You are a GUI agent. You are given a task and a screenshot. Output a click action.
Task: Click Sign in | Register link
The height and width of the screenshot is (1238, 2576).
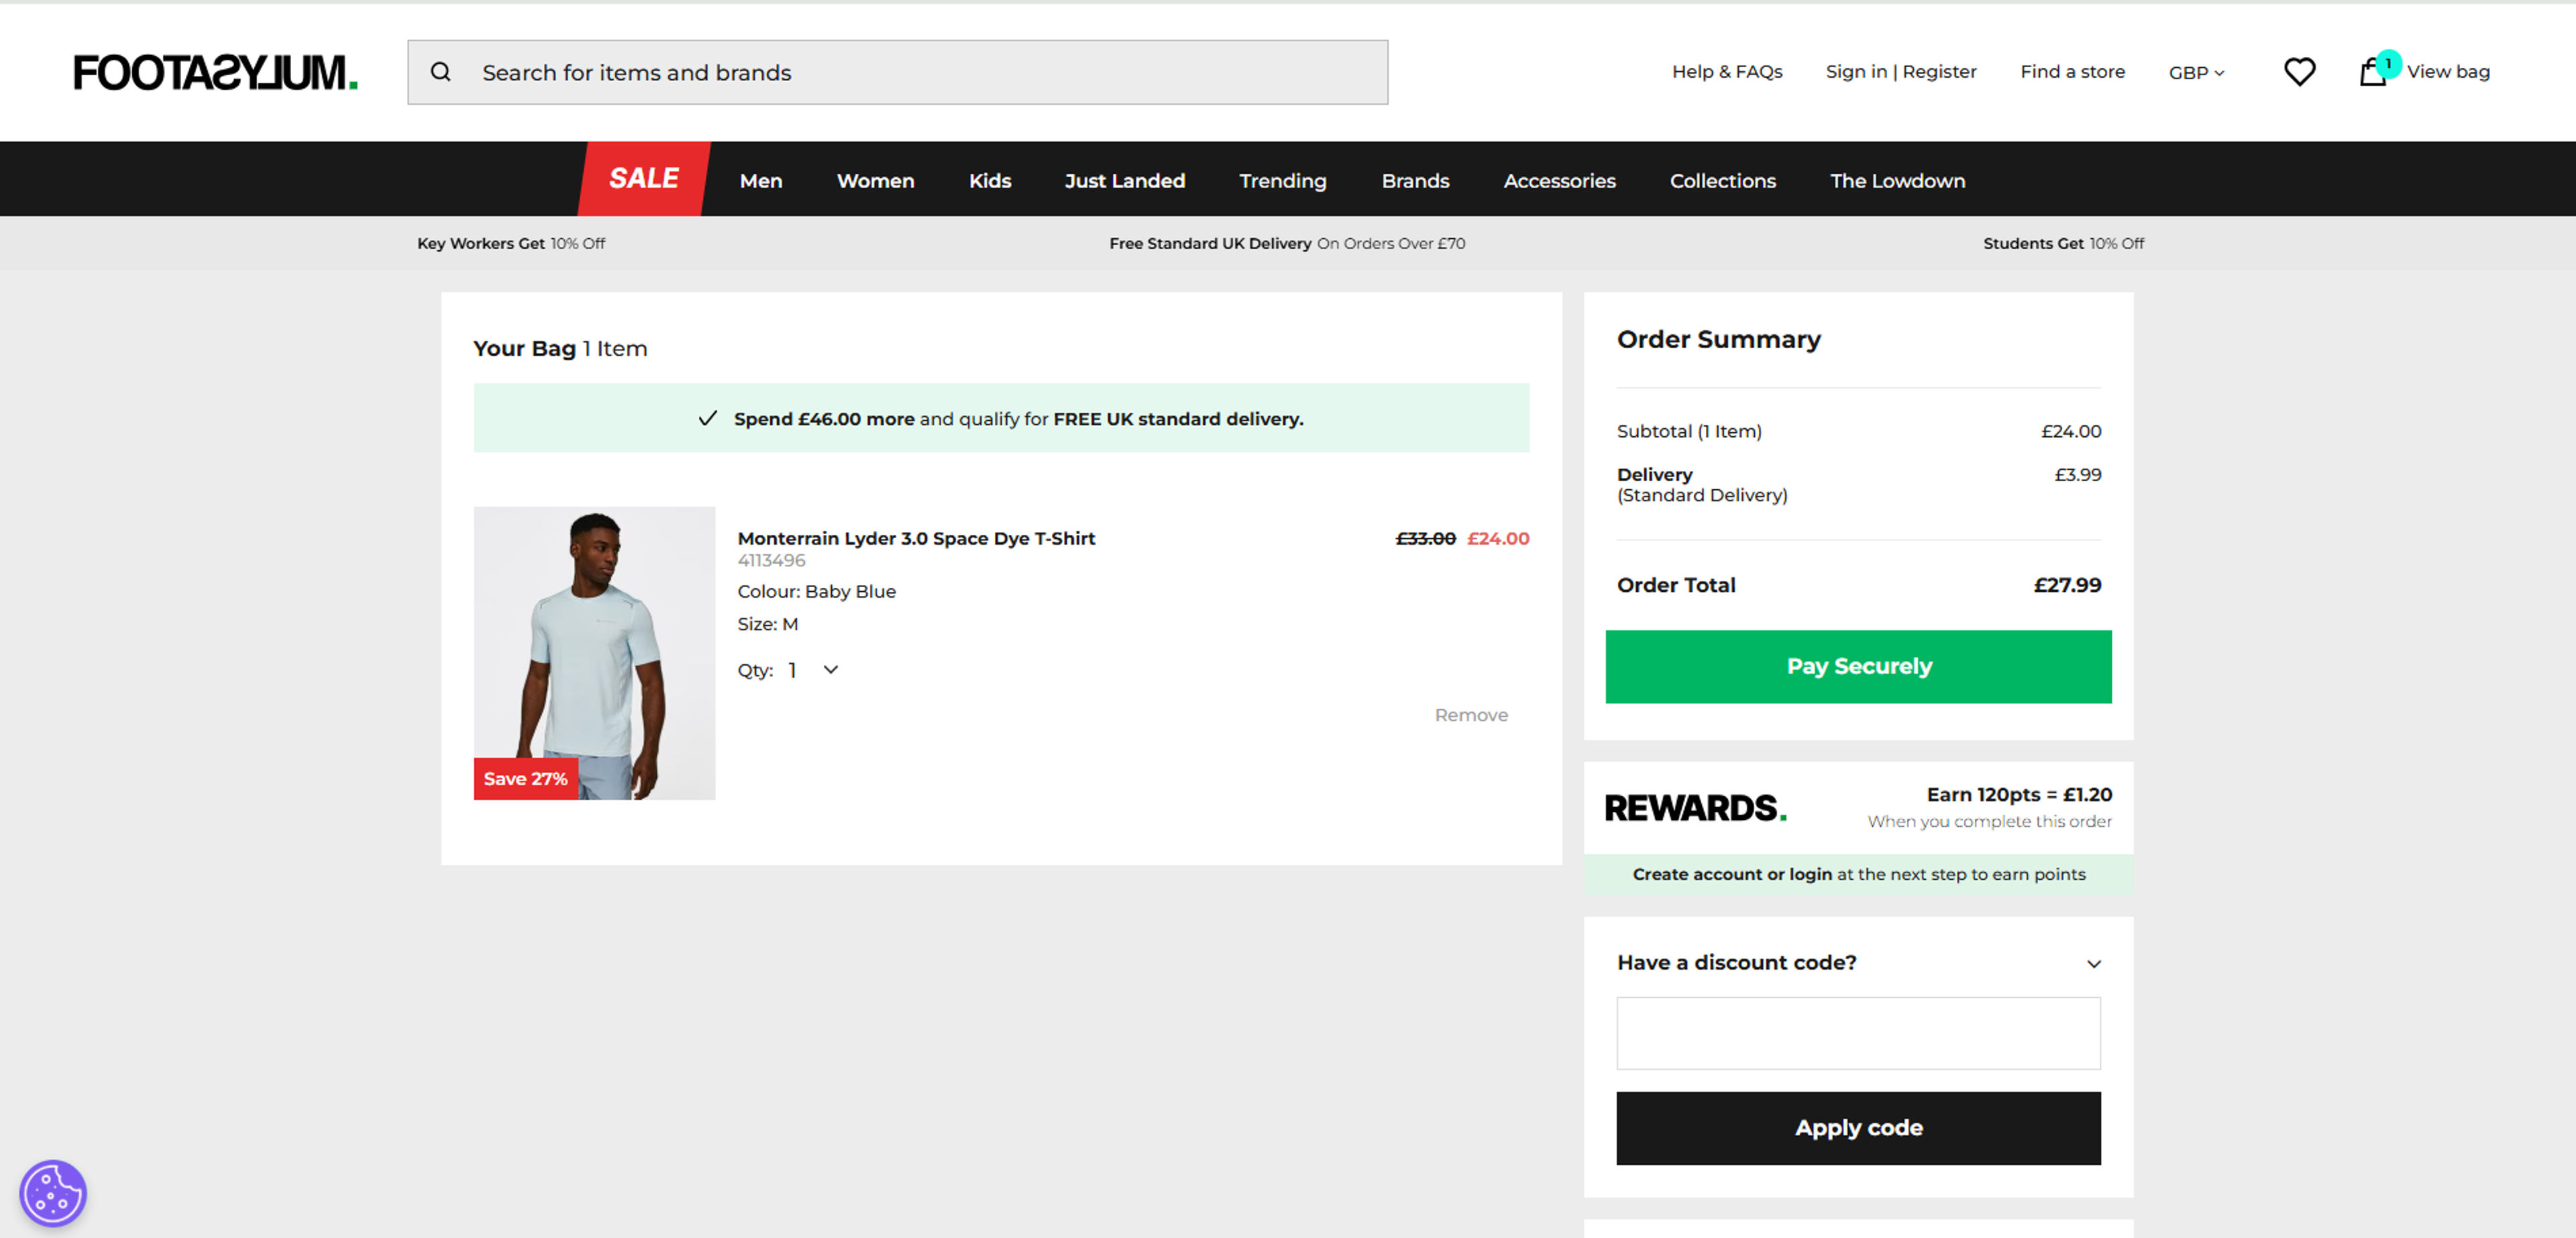(1901, 72)
